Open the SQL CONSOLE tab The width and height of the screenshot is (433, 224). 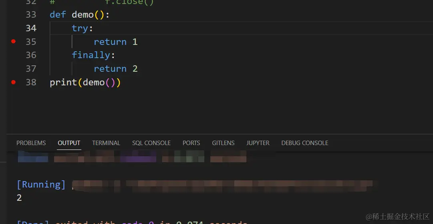point(151,143)
